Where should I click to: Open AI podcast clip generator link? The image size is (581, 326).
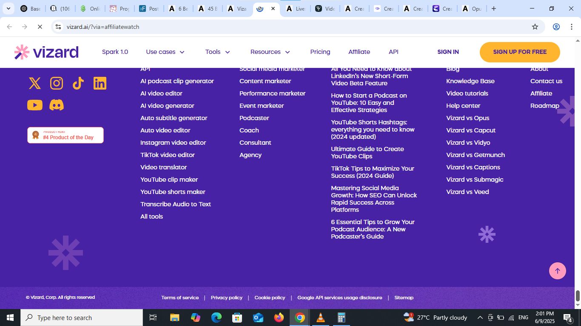[177, 81]
